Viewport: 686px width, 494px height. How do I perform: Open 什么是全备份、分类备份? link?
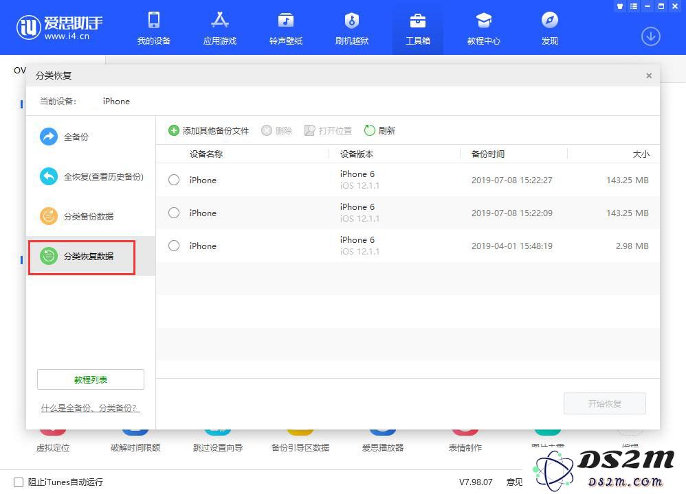click(x=90, y=408)
